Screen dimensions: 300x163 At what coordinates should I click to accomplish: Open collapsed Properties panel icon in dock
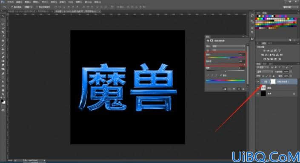click(252, 39)
